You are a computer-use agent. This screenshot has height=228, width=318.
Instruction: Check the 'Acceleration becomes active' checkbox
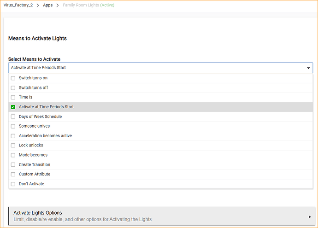(13, 136)
